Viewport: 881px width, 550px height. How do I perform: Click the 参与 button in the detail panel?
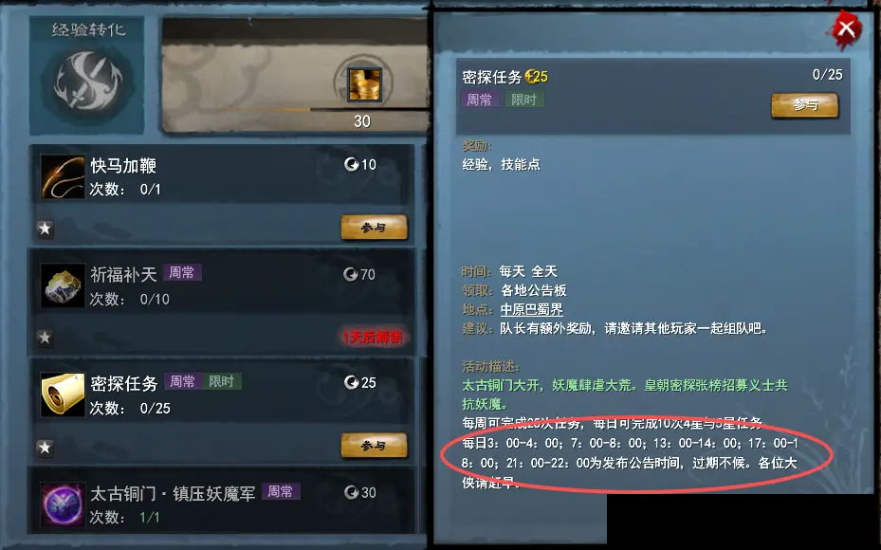(804, 105)
